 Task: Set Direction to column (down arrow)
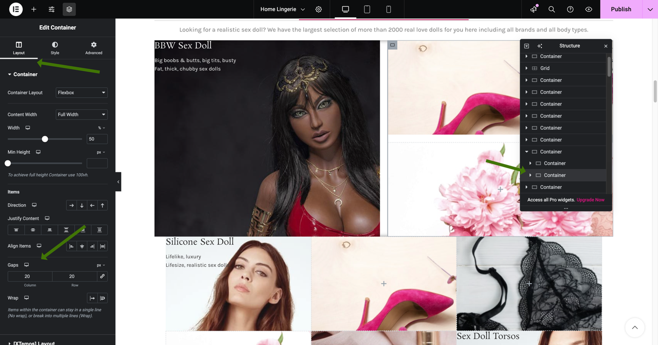(x=82, y=205)
